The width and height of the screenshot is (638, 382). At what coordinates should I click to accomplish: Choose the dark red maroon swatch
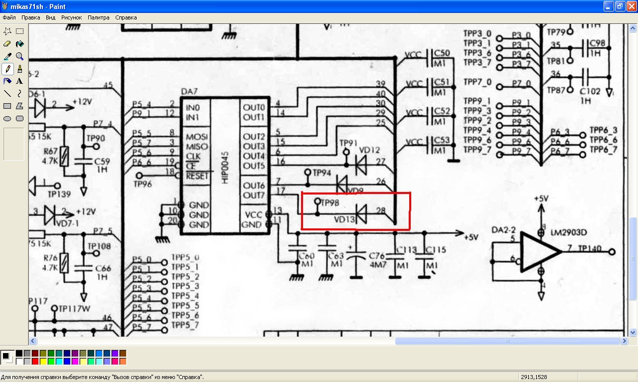pos(35,353)
